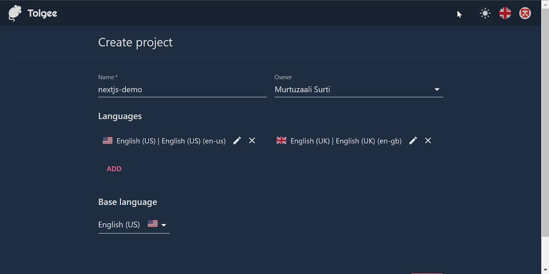Edit English (UK) language with pencil icon
This screenshot has height=274, width=549.
click(413, 141)
